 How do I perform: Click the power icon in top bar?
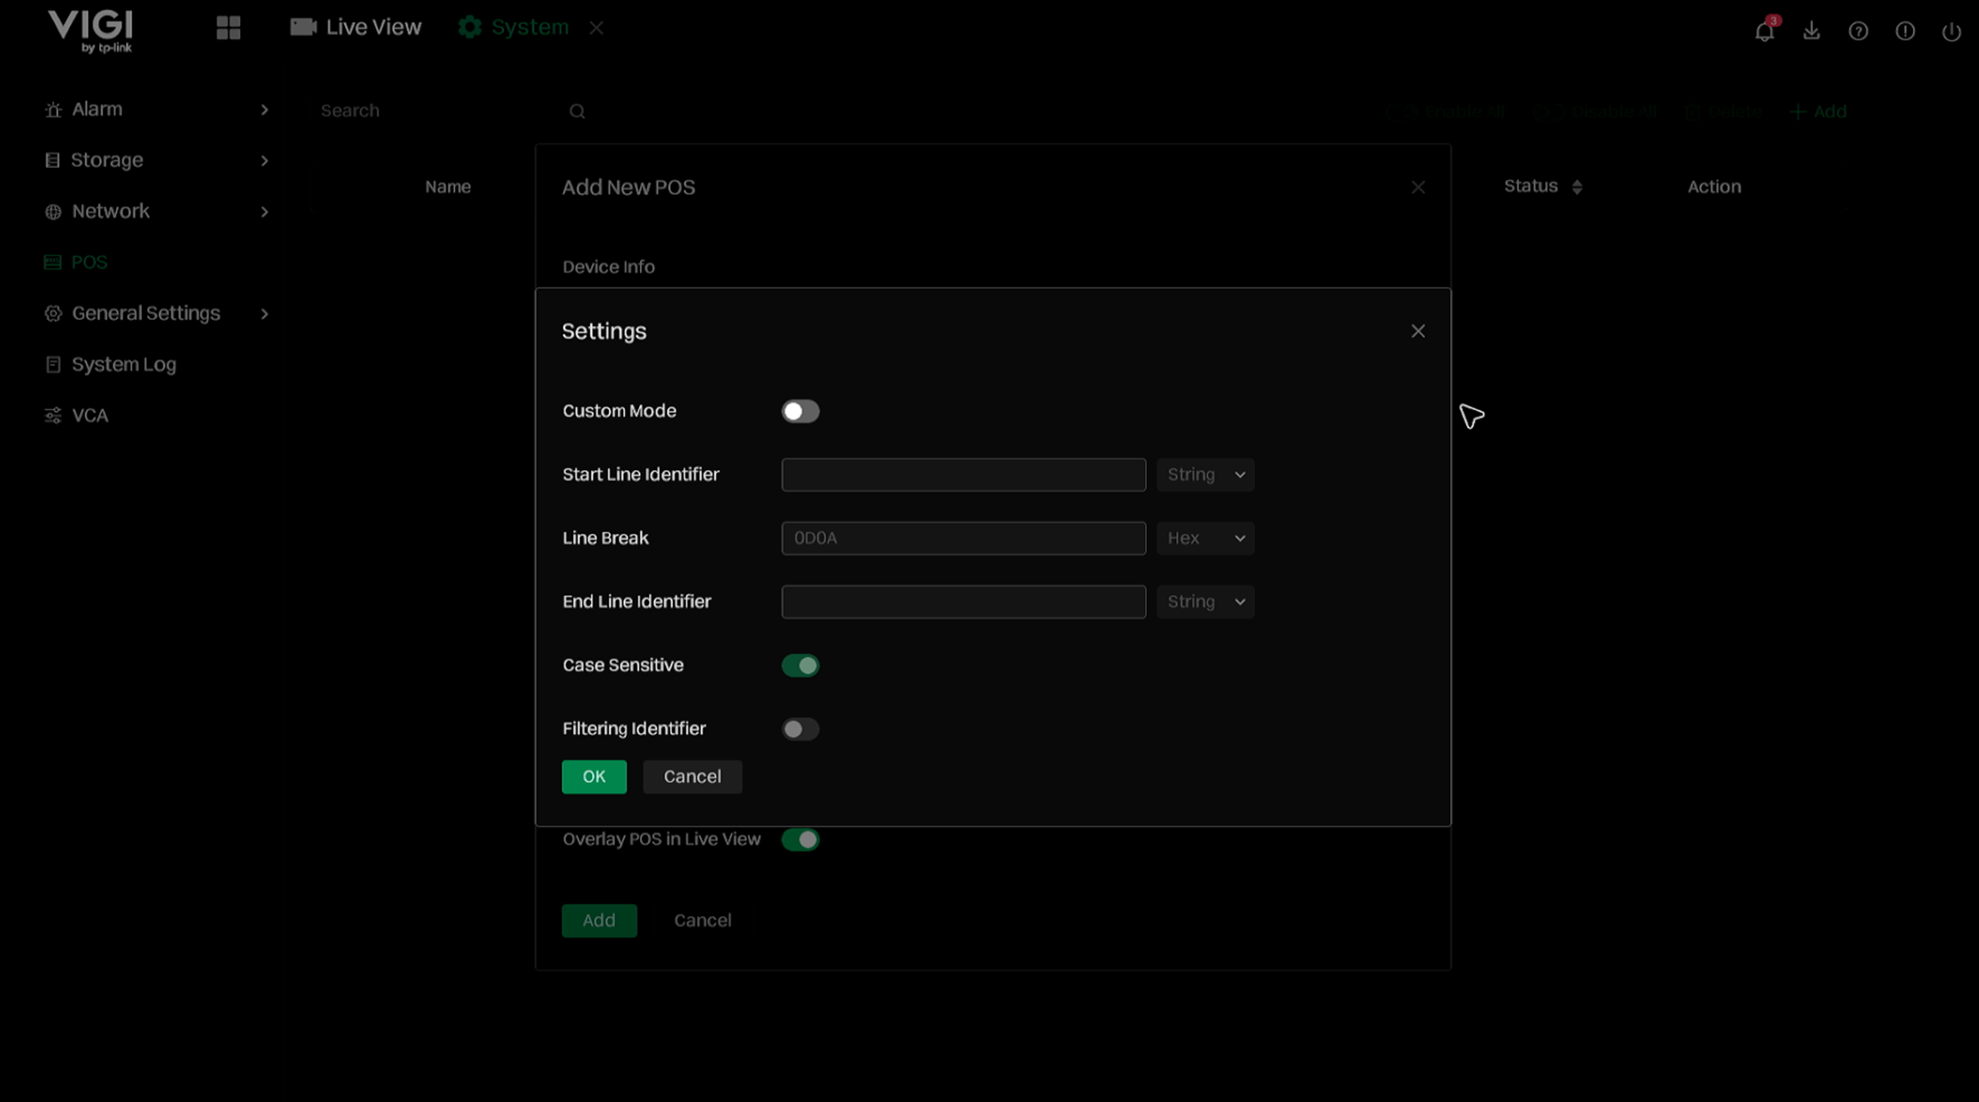1951,31
